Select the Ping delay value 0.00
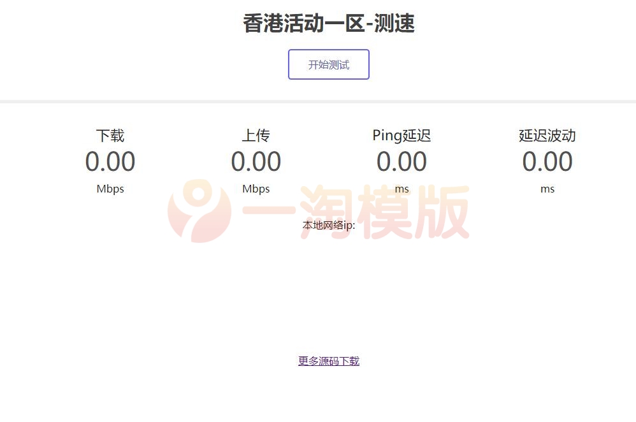Image resolution: width=636 pixels, height=422 pixels. (x=401, y=162)
